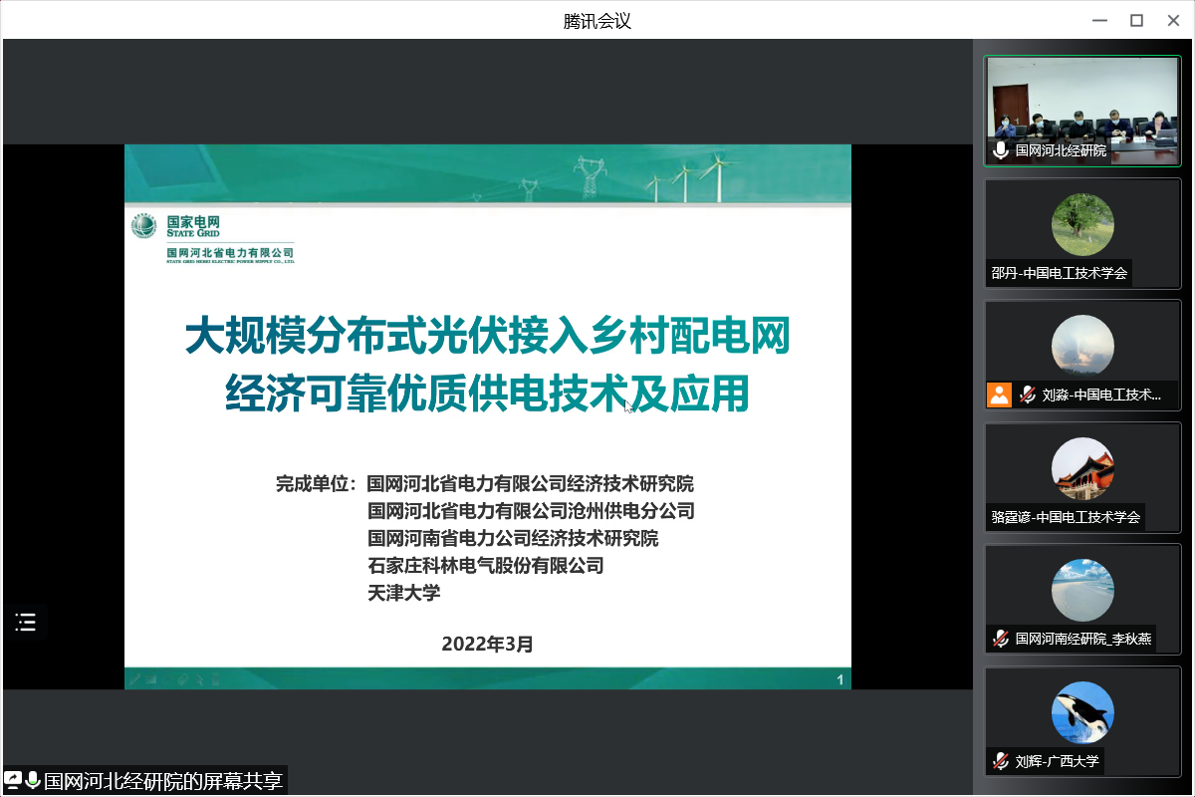1195x797 pixels.
Task: Unmute 刘淼-中国电工技术学会's microphone
Action: 1027,395
